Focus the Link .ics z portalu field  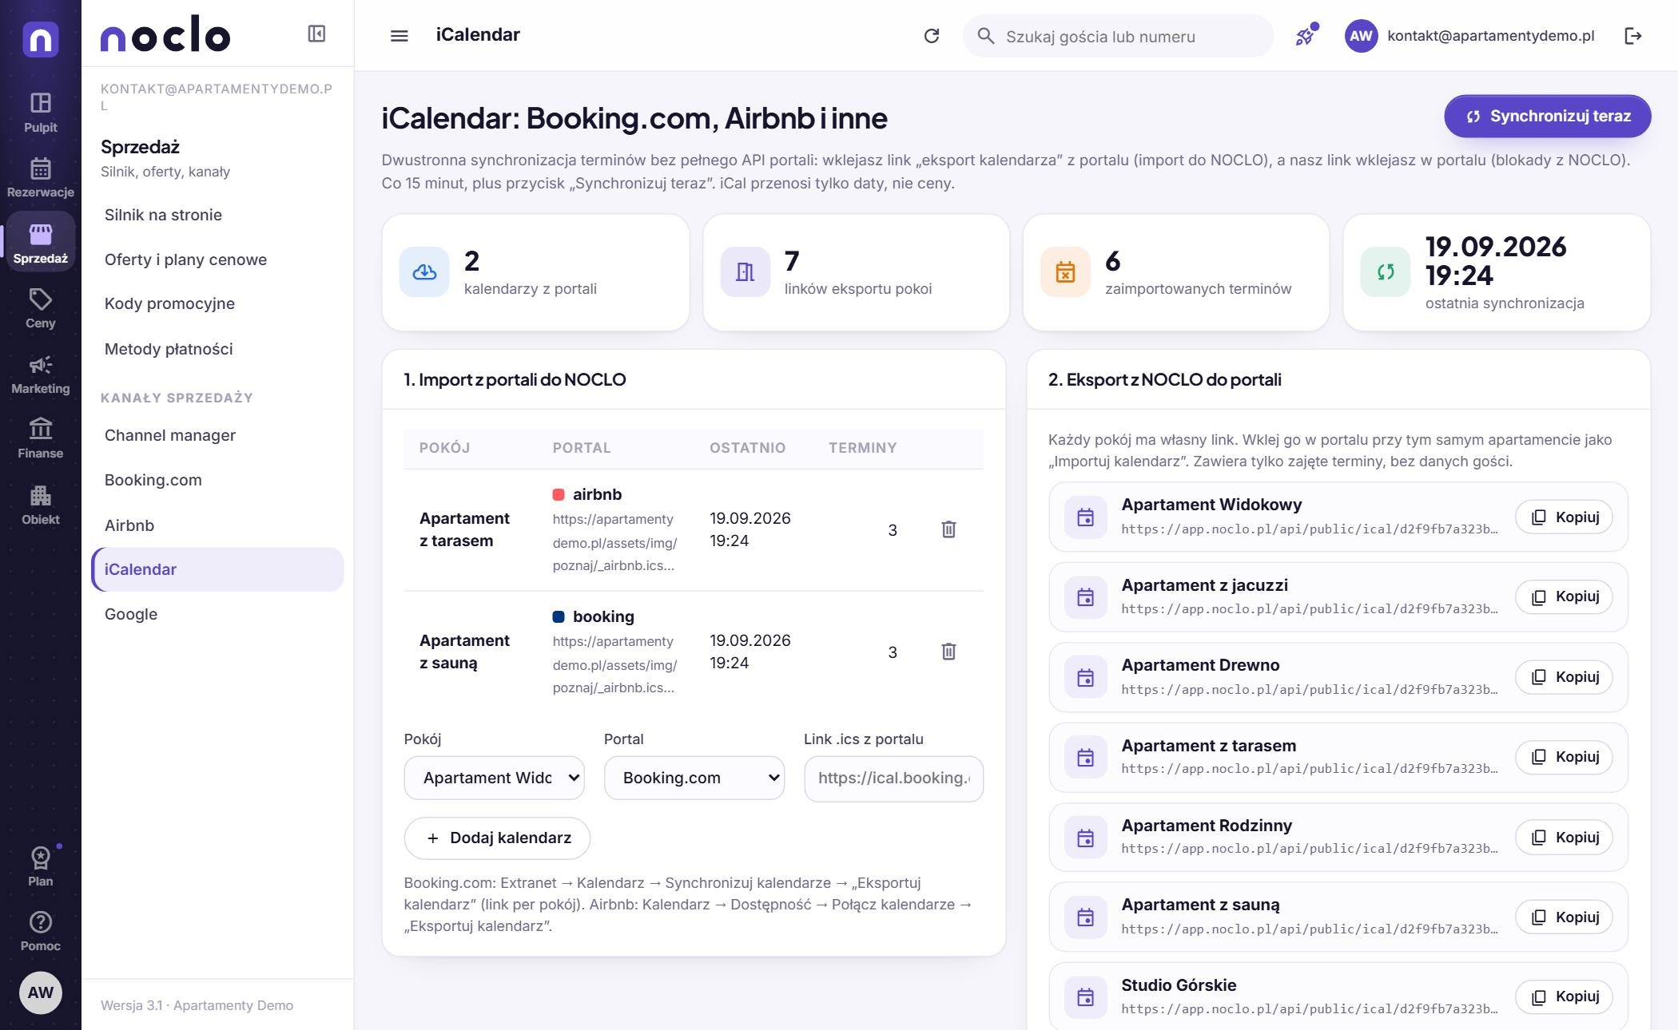pyautogui.click(x=893, y=778)
